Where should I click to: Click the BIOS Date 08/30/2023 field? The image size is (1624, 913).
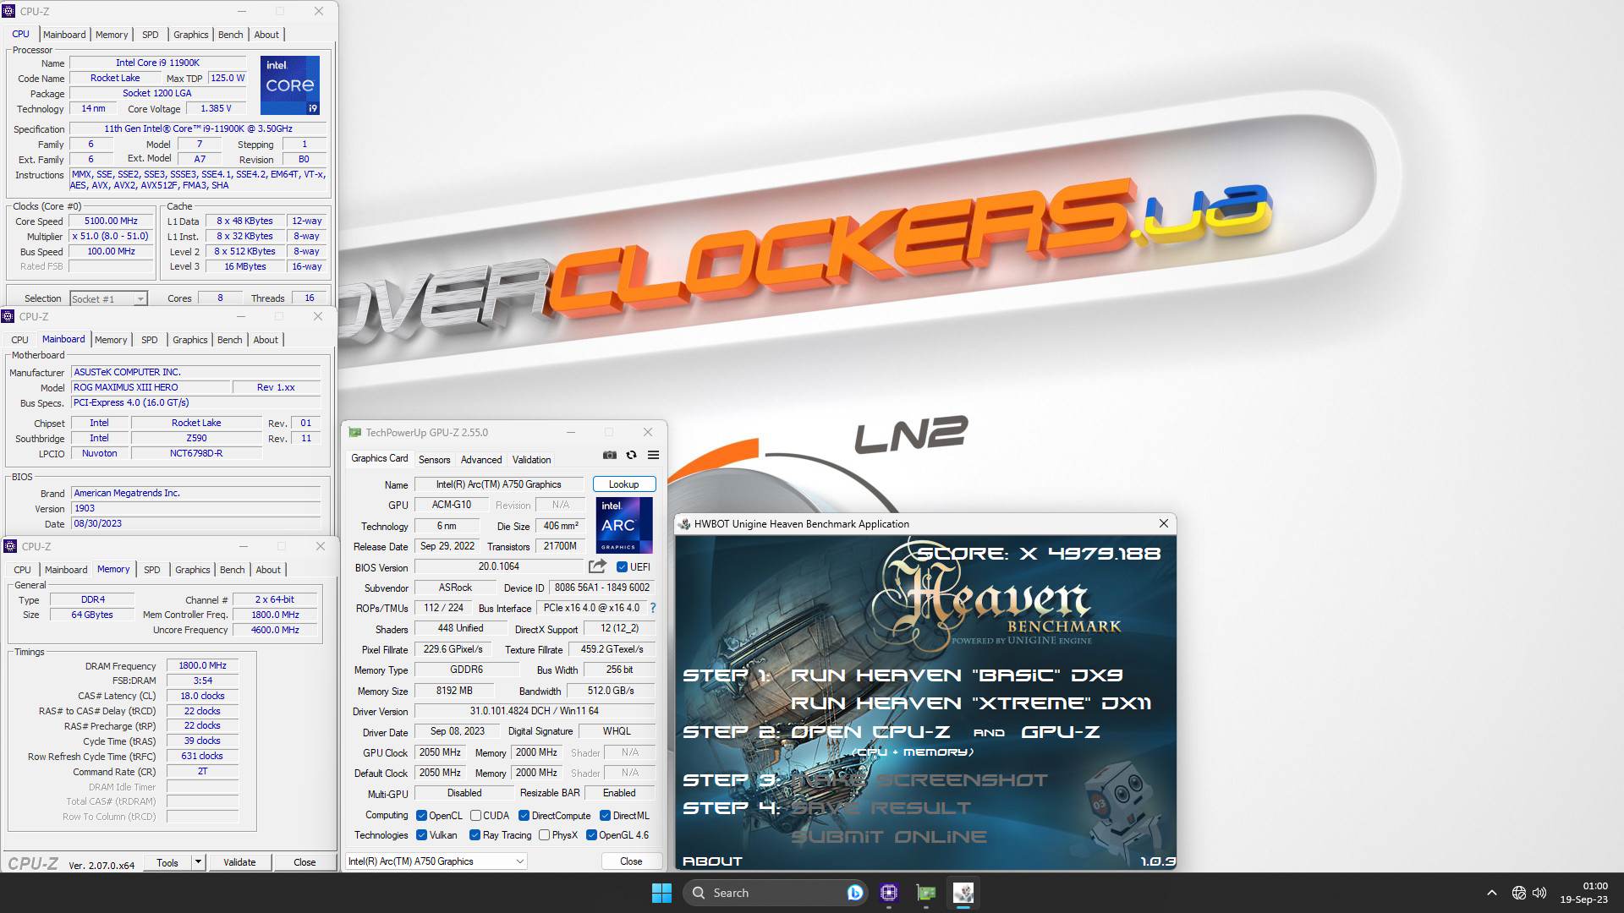(196, 523)
